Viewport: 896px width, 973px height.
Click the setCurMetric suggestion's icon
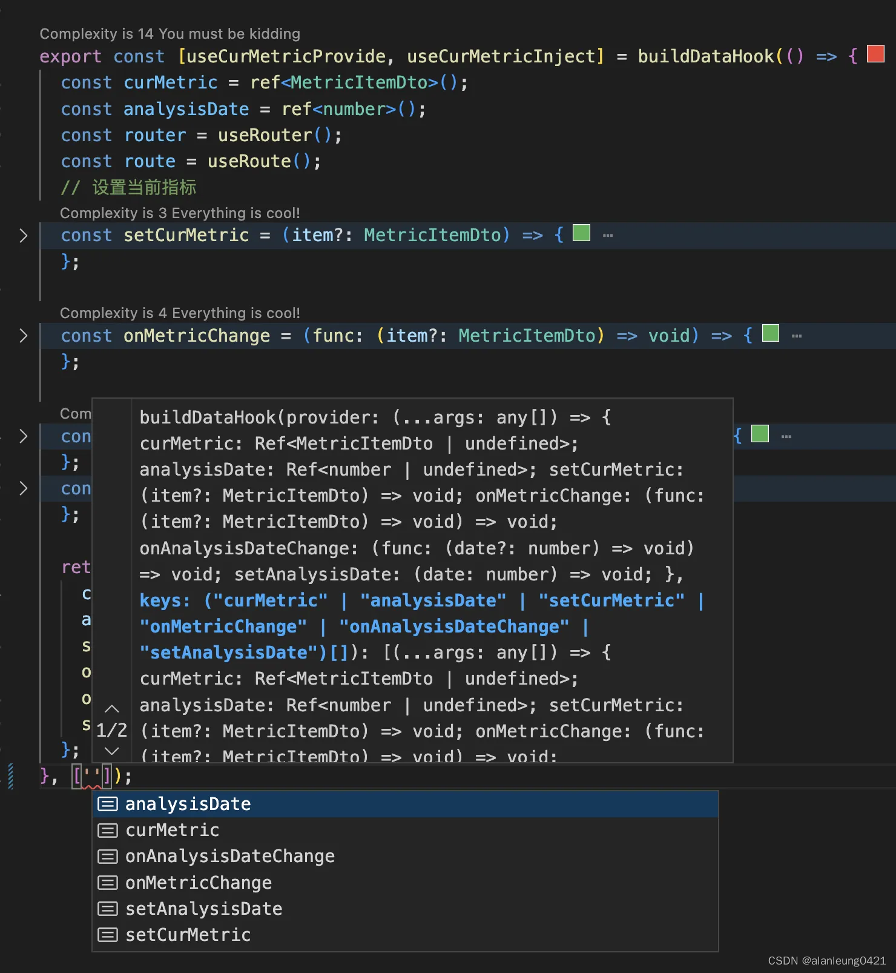[108, 935]
